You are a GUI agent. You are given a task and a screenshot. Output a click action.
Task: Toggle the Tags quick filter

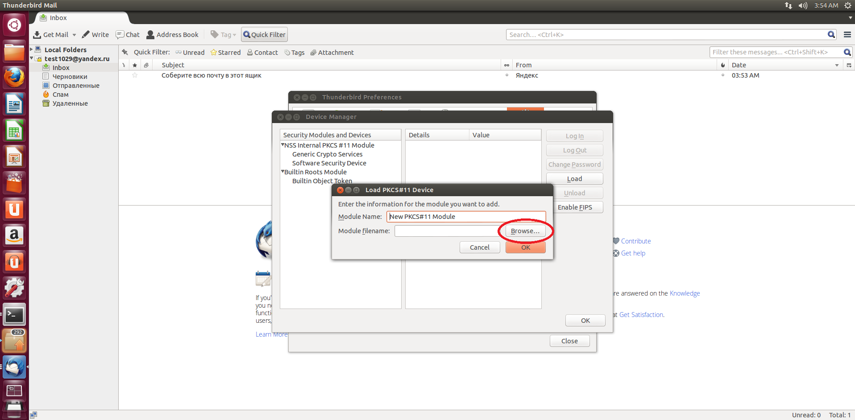point(295,52)
